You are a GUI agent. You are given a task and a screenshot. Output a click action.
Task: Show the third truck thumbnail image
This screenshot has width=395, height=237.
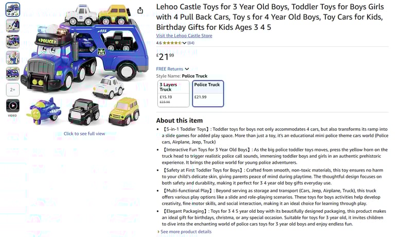(x=12, y=42)
